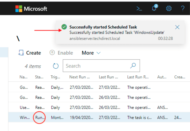Screen dimensions: 190x131
Task: Sort by Status column header
Action: coord(40,77)
